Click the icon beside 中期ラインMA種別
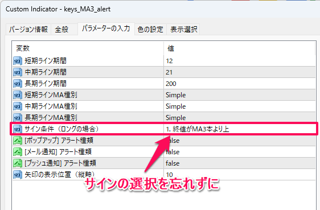The height and width of the screenshot is (210, 320). coord(18,106)
